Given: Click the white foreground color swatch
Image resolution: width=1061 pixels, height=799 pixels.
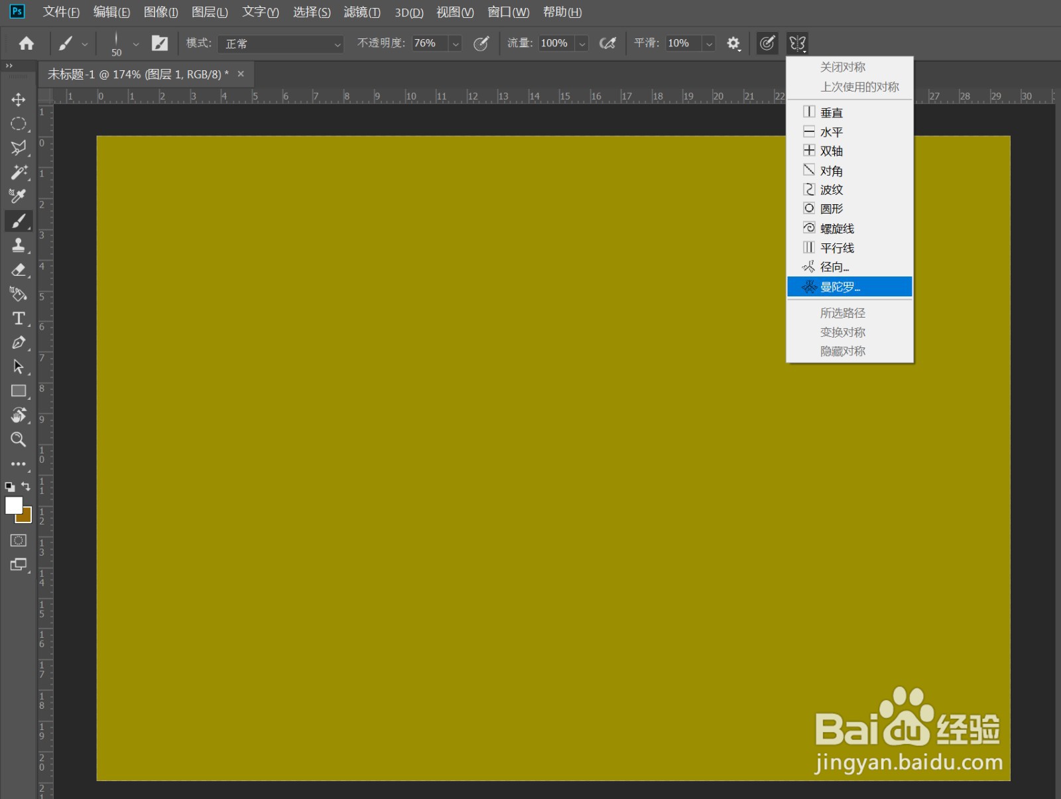Looking at the screenshot, I should click(14, 505).
